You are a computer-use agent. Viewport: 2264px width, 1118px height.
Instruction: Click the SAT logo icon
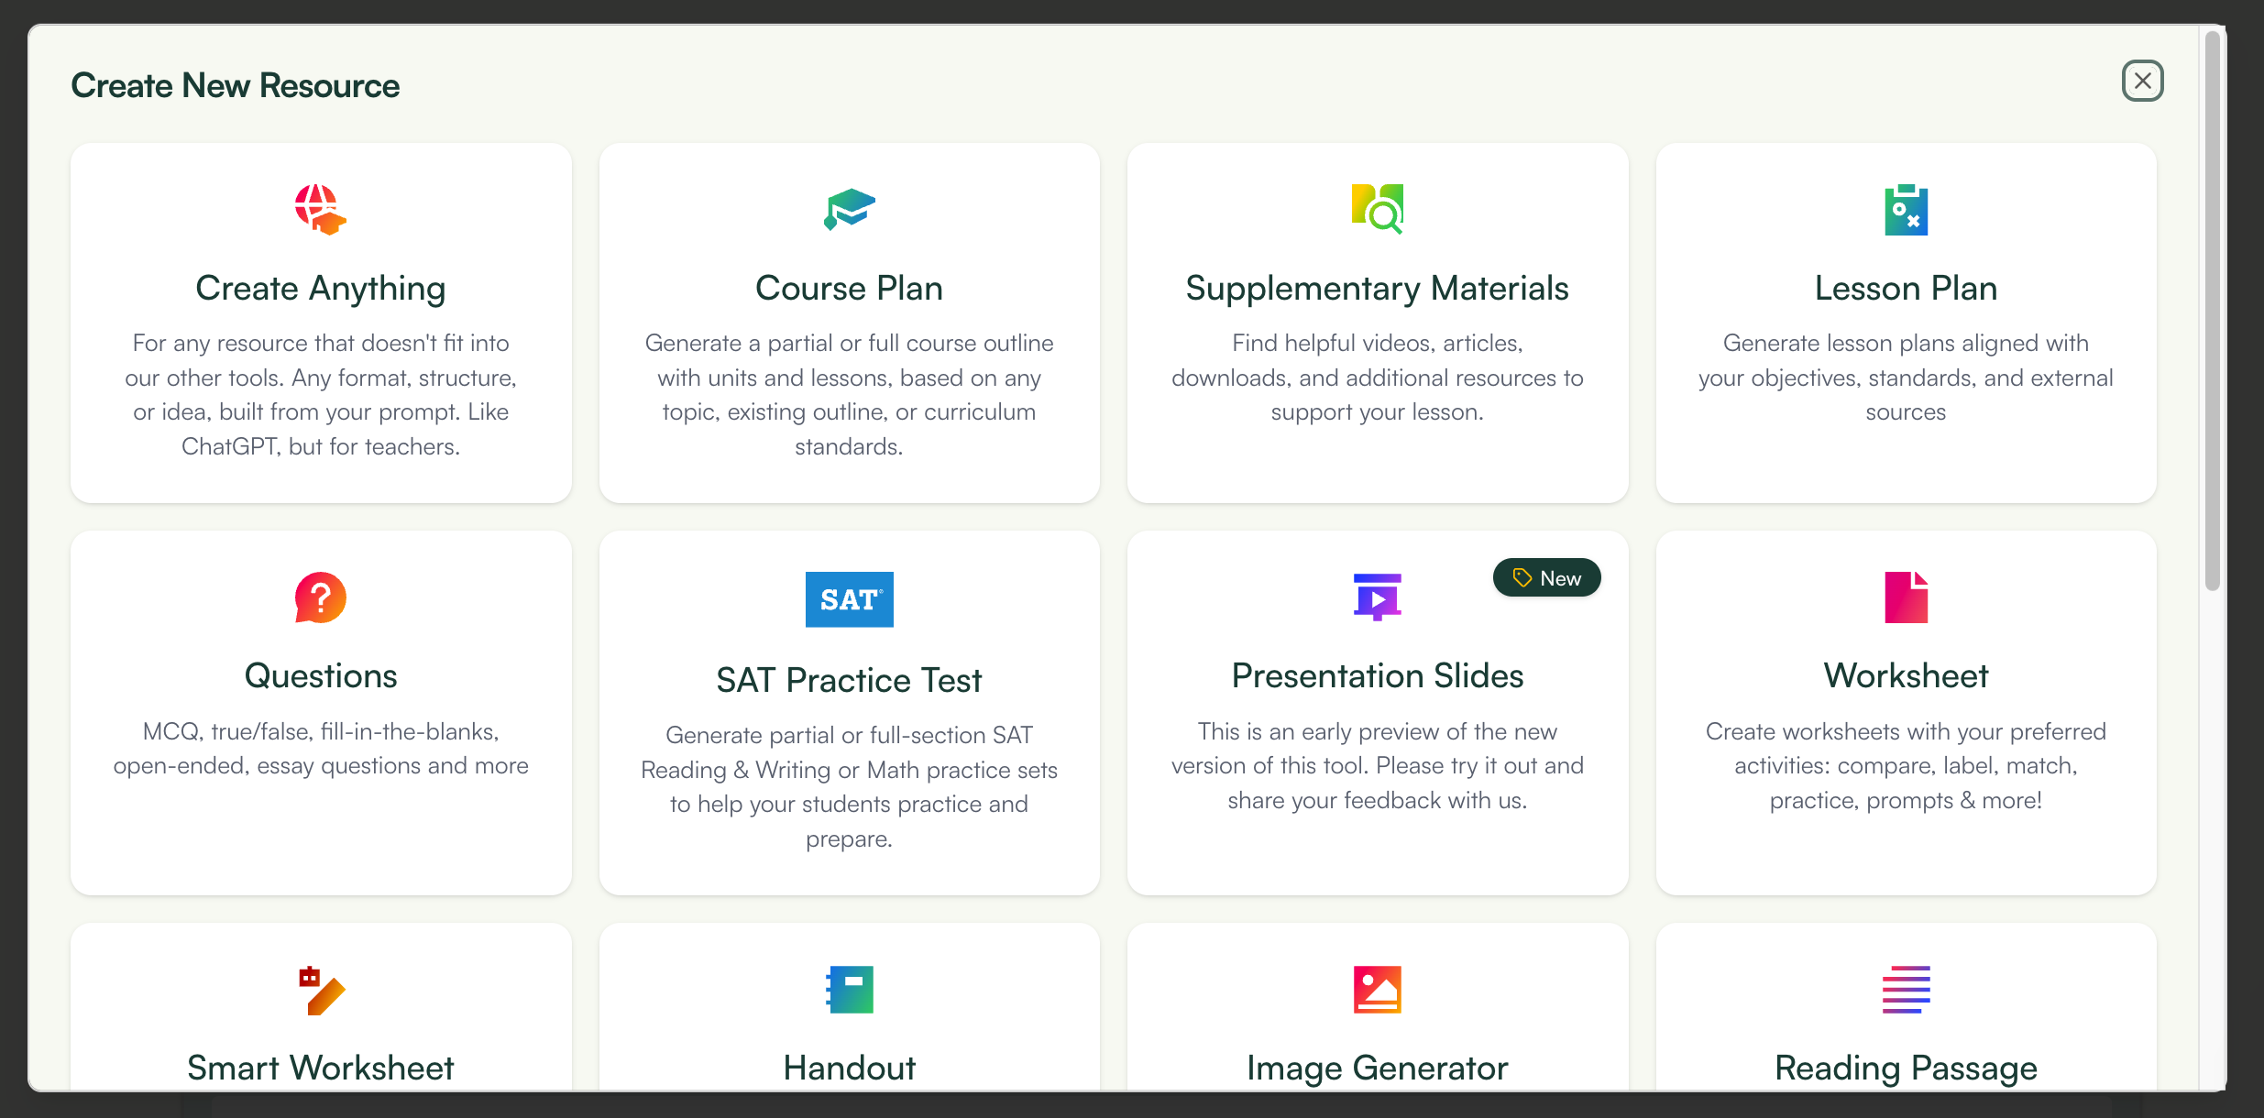point(848,599)
